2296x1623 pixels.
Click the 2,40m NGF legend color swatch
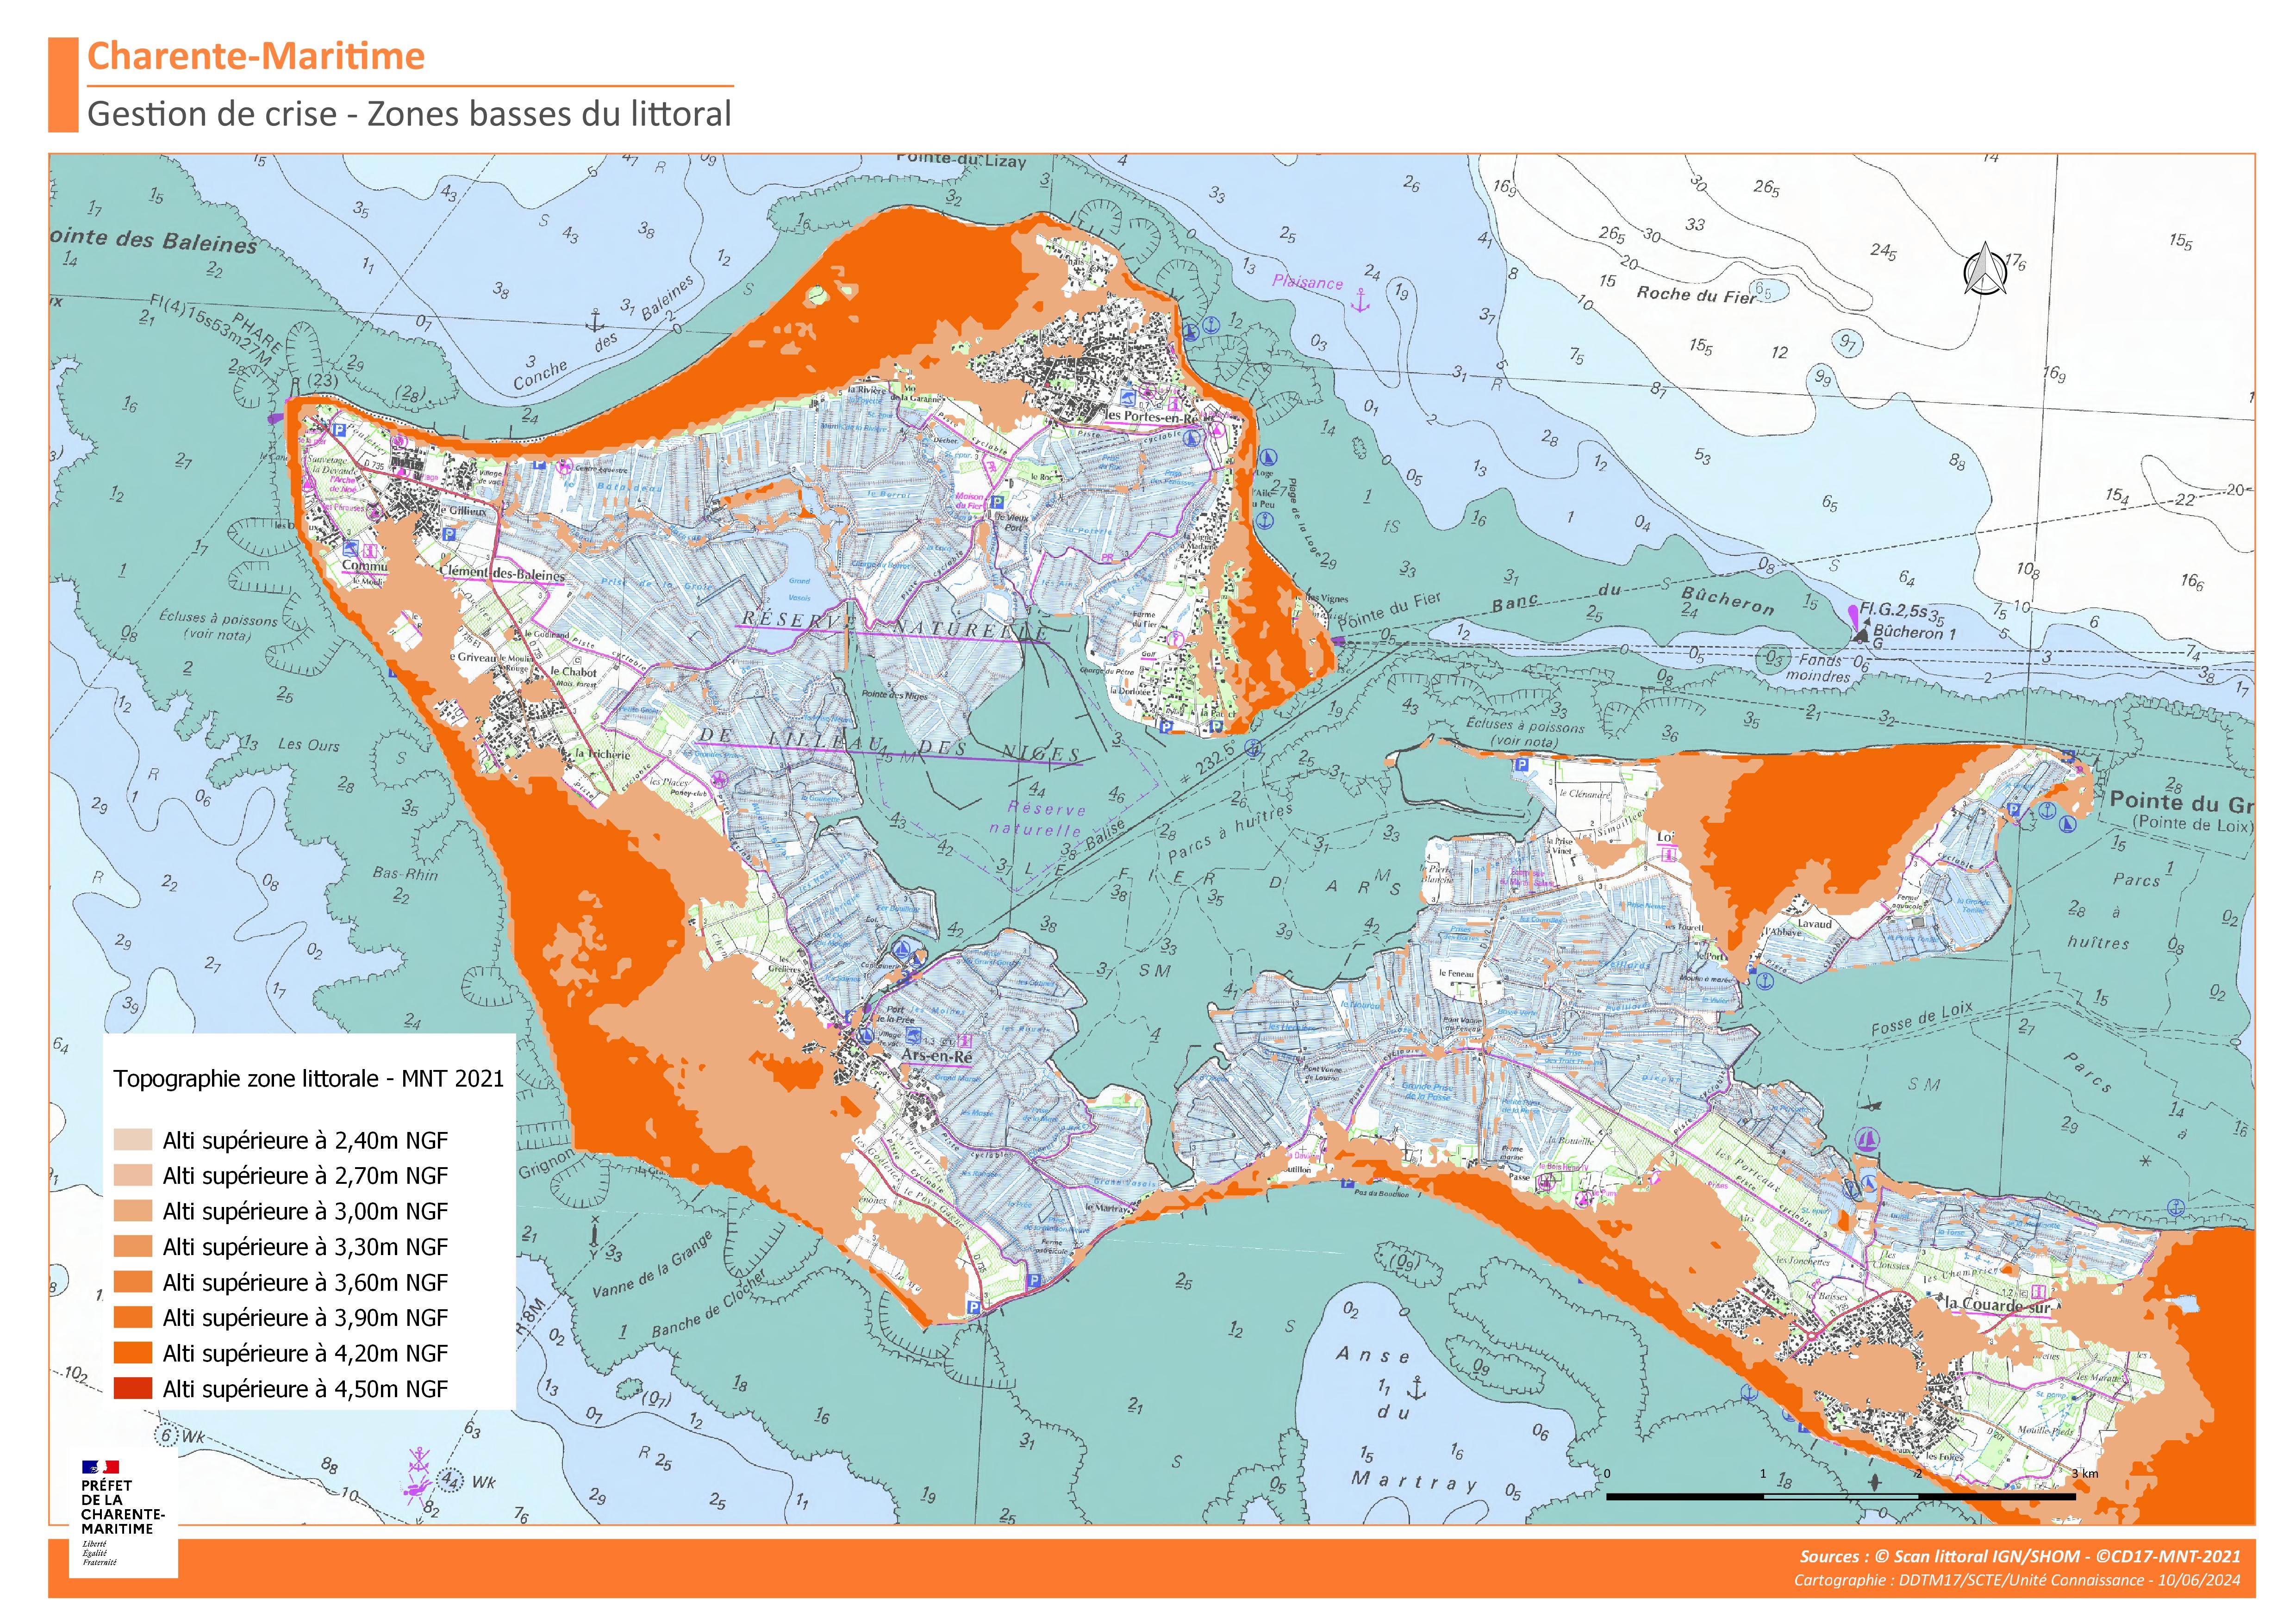(132, 1140)
